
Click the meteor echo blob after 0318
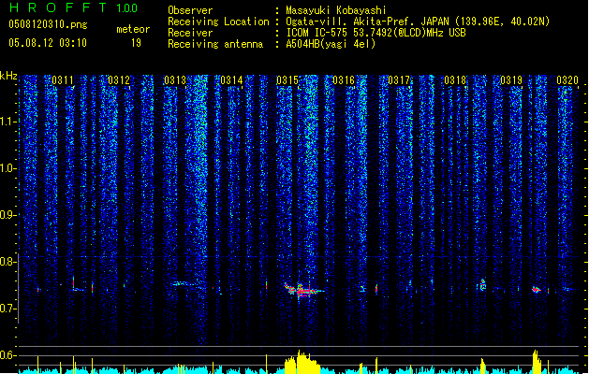[x=482, y=285]
